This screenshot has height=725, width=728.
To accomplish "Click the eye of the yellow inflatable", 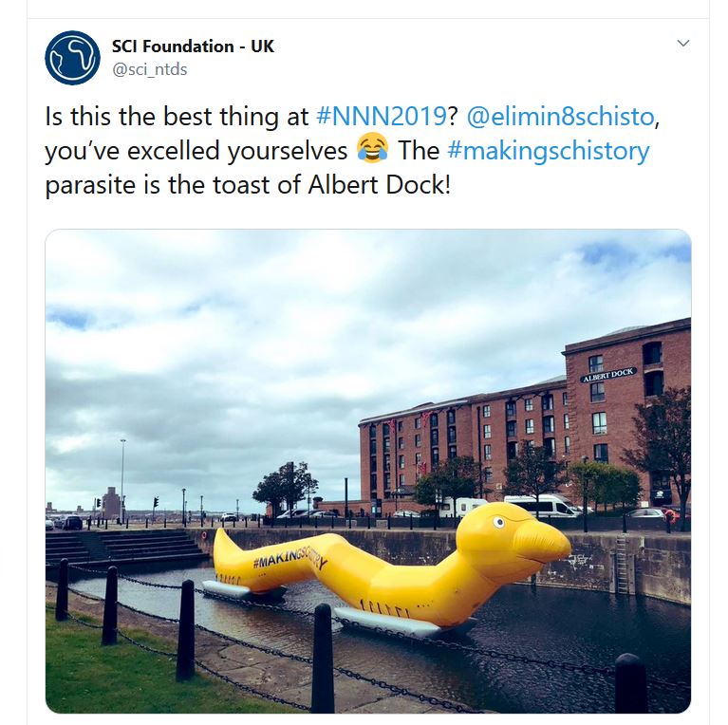I will [x=498, y=522].
